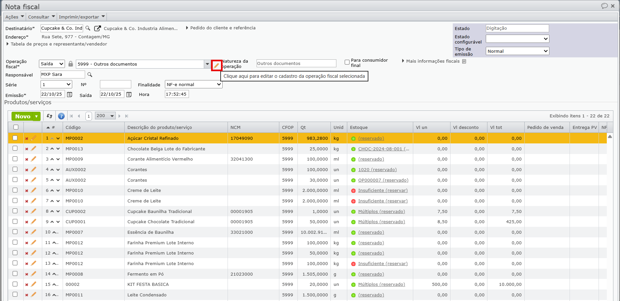Select the checkbox for Chocolate Belga row
Viewport: 620px width, 301px height.
(15, 148)
